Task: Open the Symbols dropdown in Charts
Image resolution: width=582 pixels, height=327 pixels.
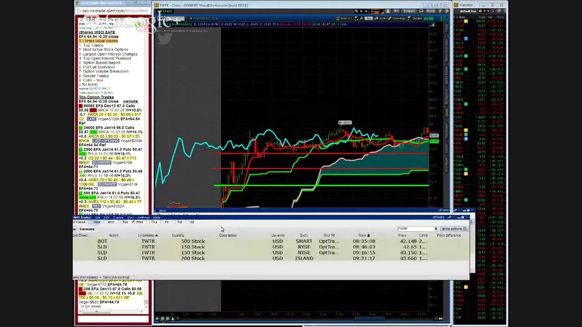Action: pyautogui.click(x=409, y=11)
